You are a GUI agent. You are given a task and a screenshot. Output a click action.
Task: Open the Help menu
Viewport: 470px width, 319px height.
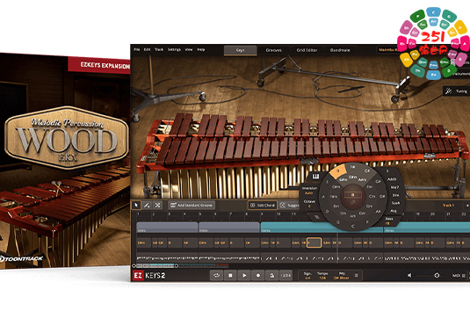(x=201, y=49)
